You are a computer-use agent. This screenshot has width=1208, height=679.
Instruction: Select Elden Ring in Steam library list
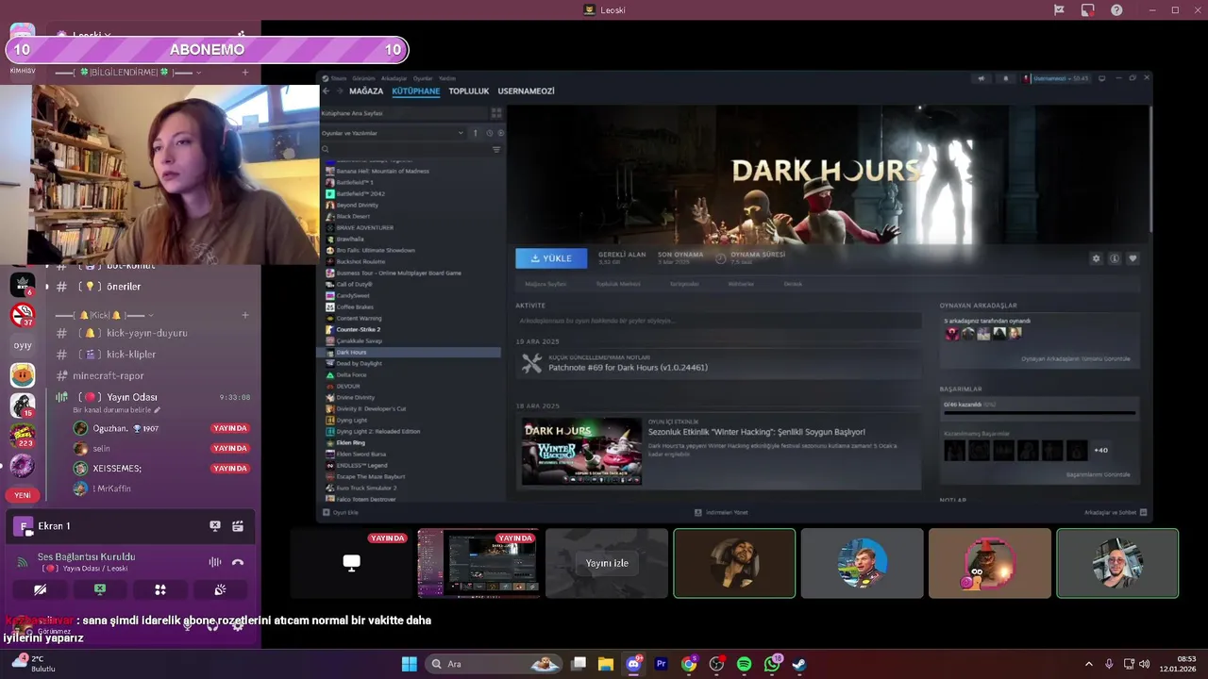pyautogui.click(x=410, y=442)
